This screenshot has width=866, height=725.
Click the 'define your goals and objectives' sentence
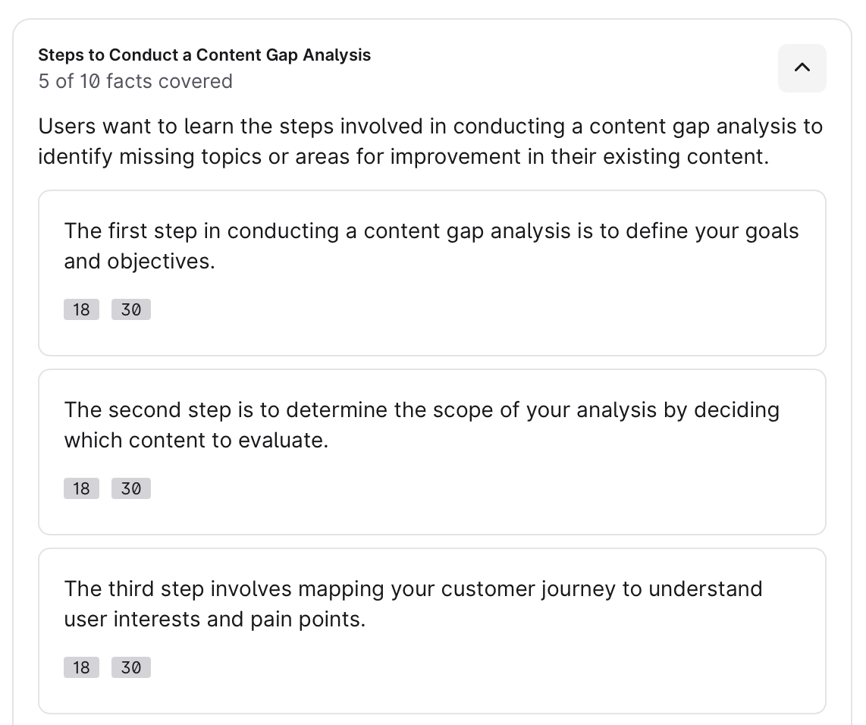pos(140,262)
